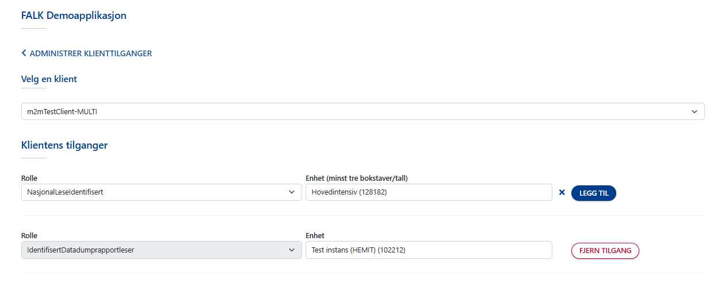725x299 pixels.
Task: Click the Rolle label above IdentifisertDatadumprapportleser
Action: pos(29,236)
